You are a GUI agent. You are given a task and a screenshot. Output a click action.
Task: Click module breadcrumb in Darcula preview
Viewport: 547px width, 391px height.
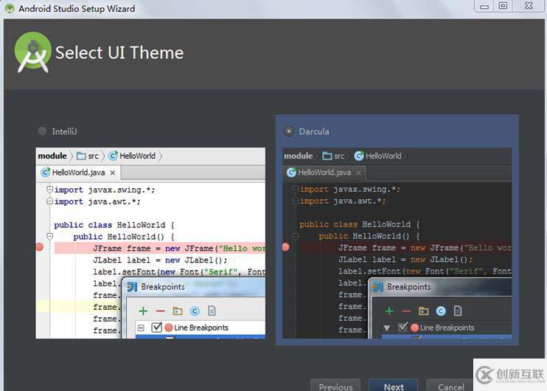(299, 156)
